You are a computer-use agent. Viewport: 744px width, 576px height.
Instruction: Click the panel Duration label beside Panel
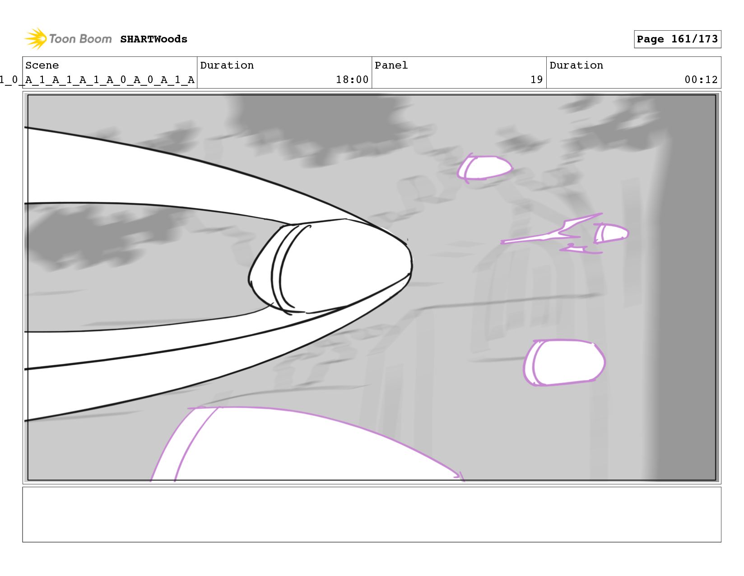point(576,65)
